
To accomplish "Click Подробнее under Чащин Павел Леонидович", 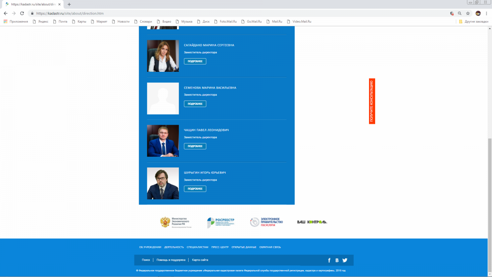I will pos(195,147).
